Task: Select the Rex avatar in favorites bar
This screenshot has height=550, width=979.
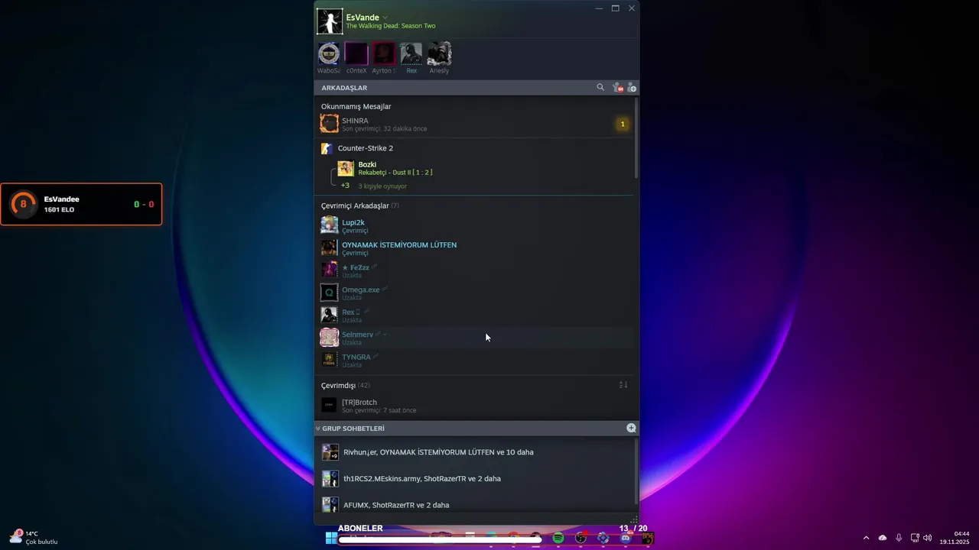Action: click(x=411, y=53)
